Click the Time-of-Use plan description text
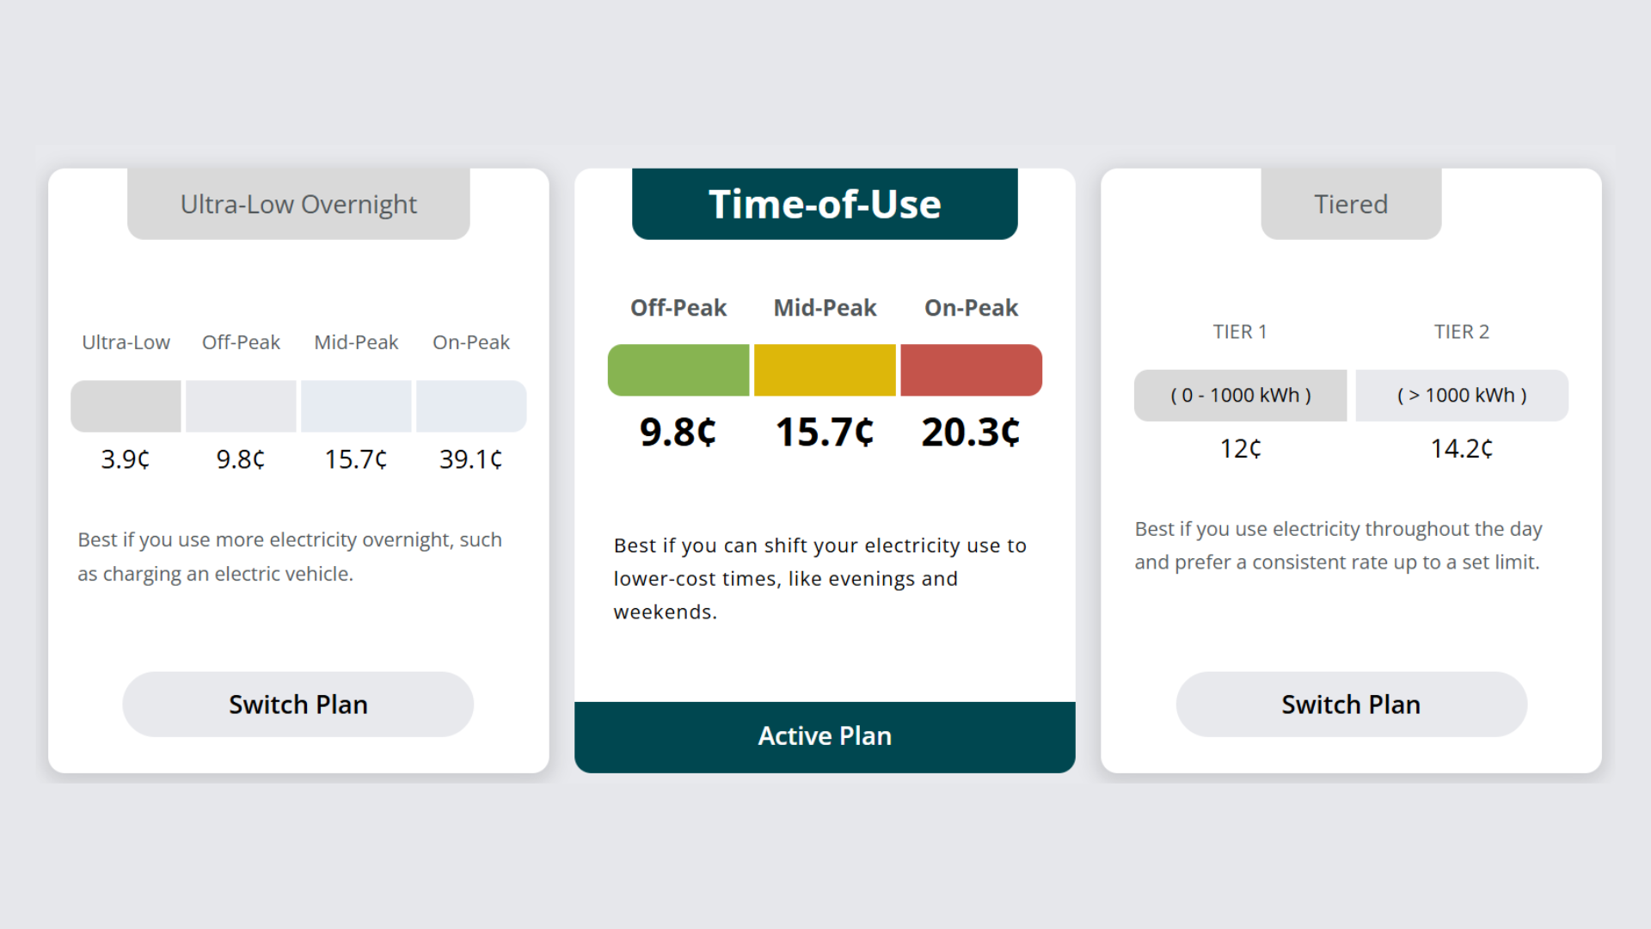 819,578
